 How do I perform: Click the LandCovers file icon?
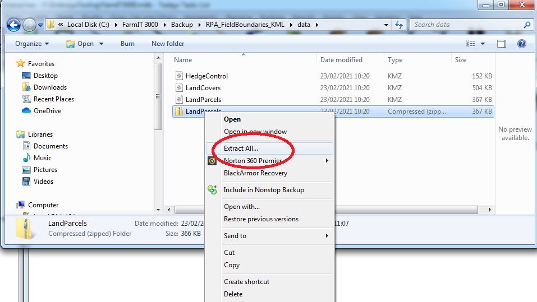point(179,87)
